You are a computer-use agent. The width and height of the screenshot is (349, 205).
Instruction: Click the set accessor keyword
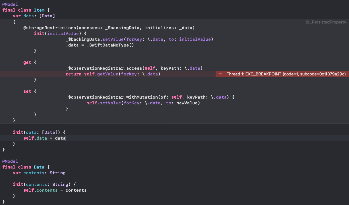pyautogui.click(x=27, y=91)
